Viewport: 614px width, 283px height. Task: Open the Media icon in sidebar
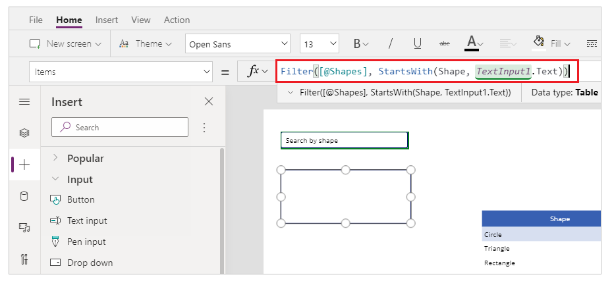tap(24, 228)
